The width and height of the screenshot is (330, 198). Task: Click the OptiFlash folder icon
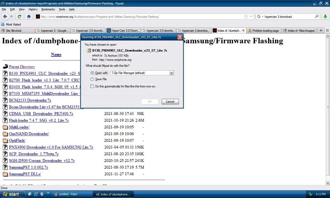point(5,141)
